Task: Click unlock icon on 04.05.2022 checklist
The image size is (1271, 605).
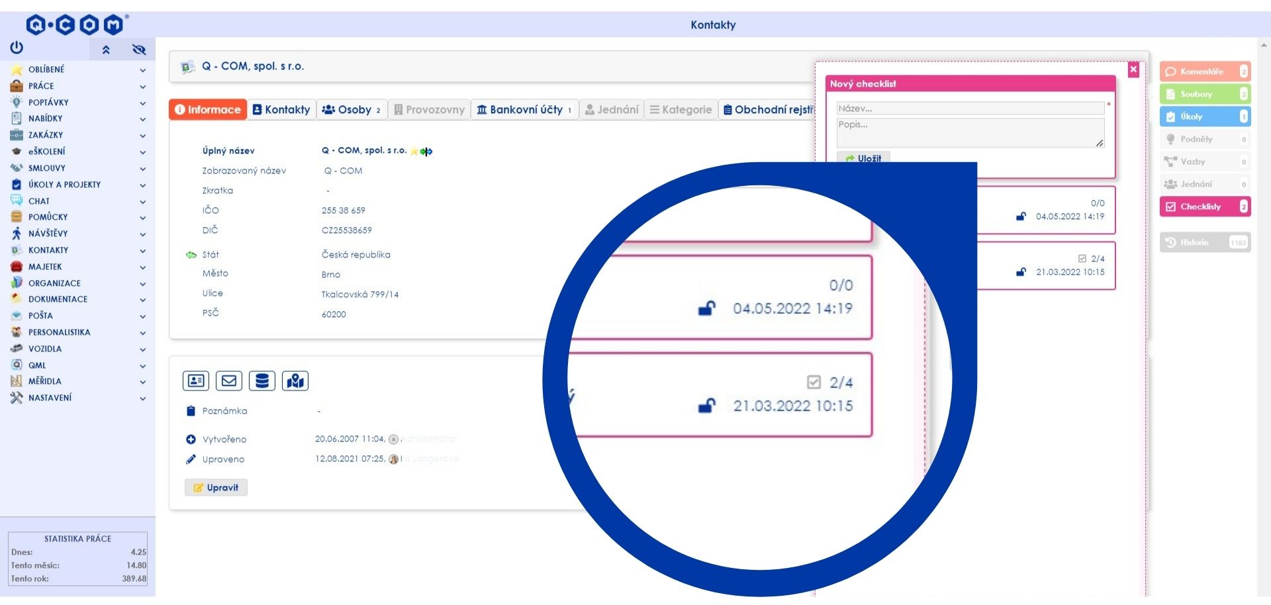Action: (1021, 216)
